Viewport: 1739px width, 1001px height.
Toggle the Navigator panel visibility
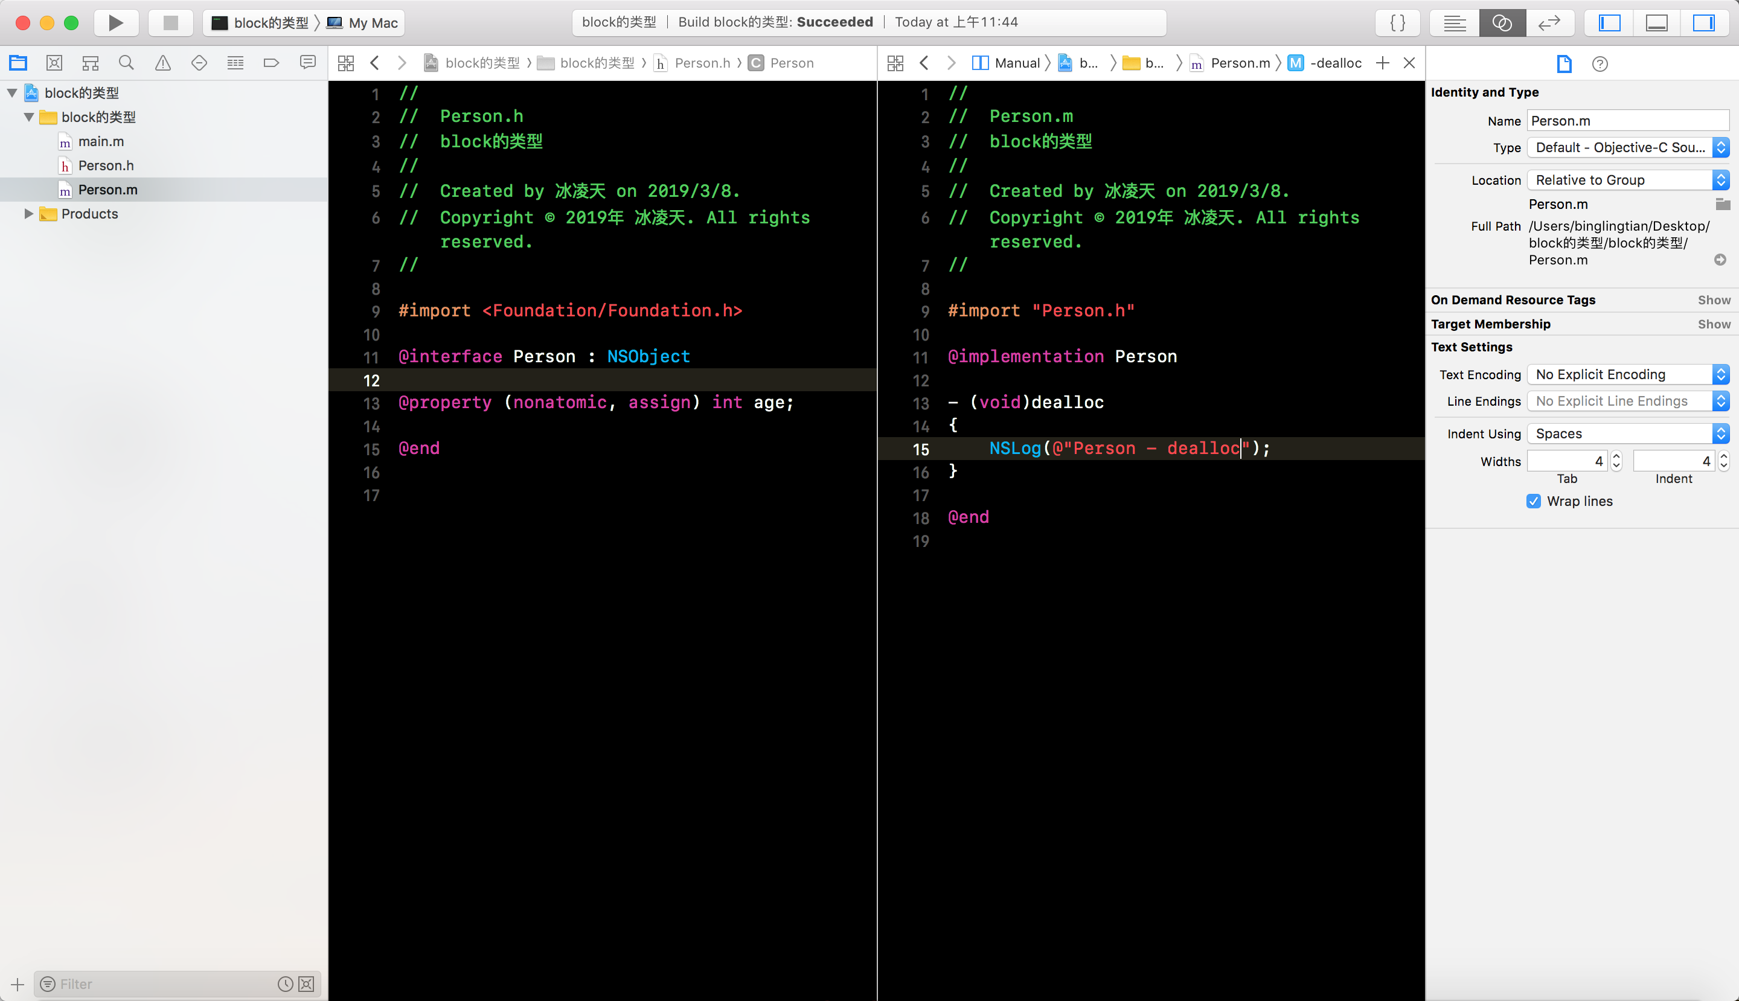1609,23
